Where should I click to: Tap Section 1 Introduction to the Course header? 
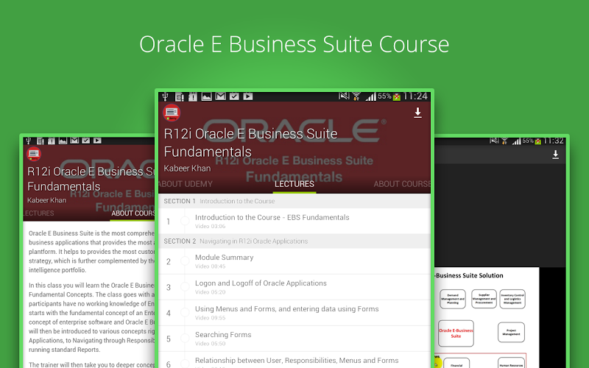(294, 201)
